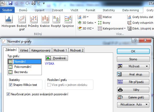Open Dávk. (skupin) analysis graphs
The image size is (154, 112).
tap(140, 28)
